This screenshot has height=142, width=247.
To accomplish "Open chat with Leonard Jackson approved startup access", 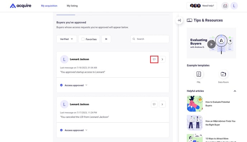I will [x=154, y=59].
